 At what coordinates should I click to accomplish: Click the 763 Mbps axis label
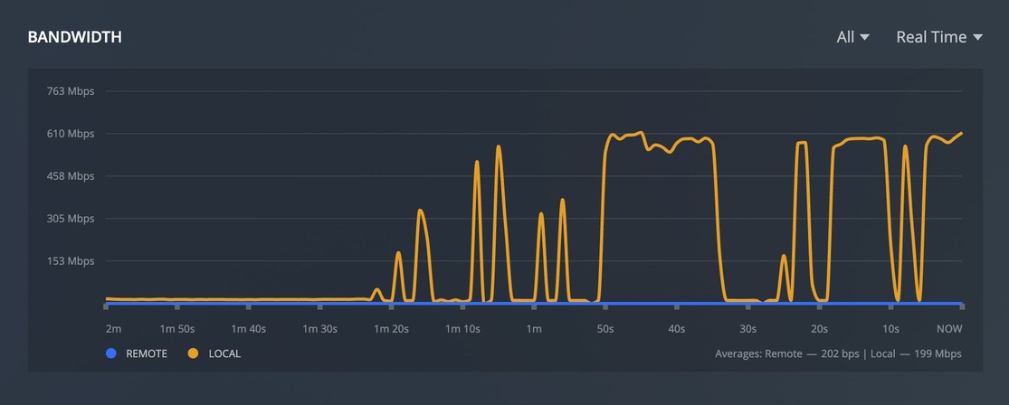tap(71, 91)
